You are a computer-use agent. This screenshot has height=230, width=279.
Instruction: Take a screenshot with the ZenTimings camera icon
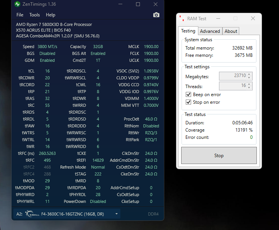point(156,15)
